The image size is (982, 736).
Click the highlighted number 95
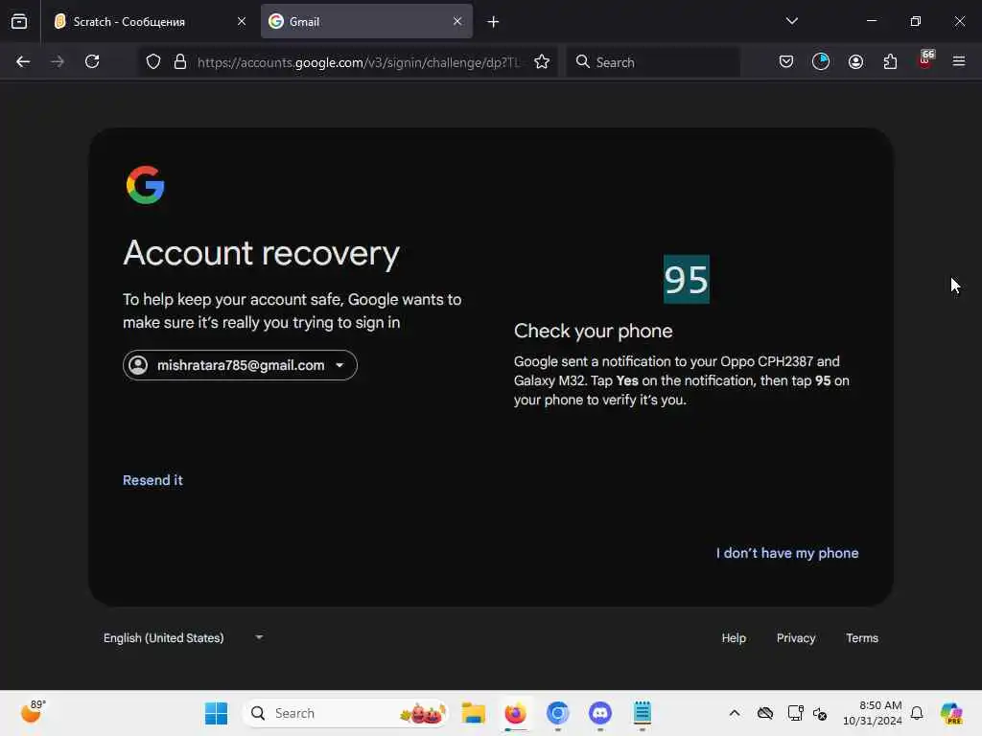pos(687,279)
